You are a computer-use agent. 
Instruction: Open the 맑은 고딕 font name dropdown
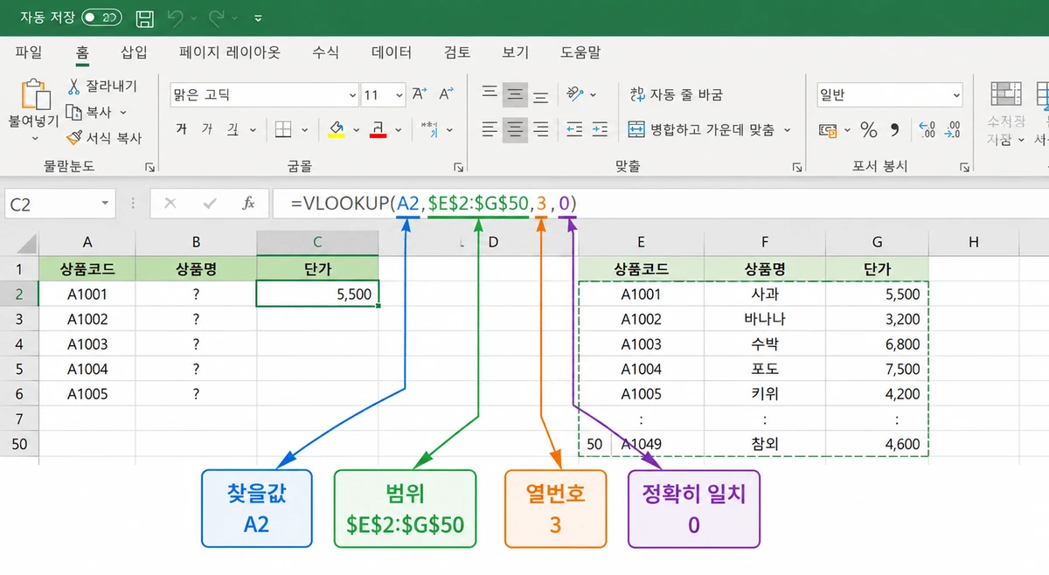(352, 94)
